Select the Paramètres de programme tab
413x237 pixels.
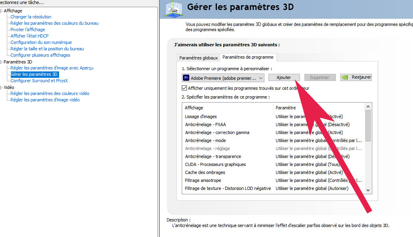tap(248, 57)
